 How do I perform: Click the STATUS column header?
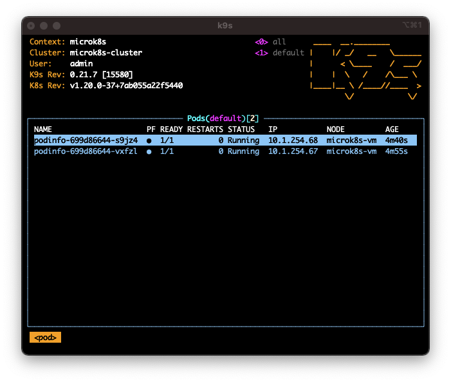click(241, 129)
